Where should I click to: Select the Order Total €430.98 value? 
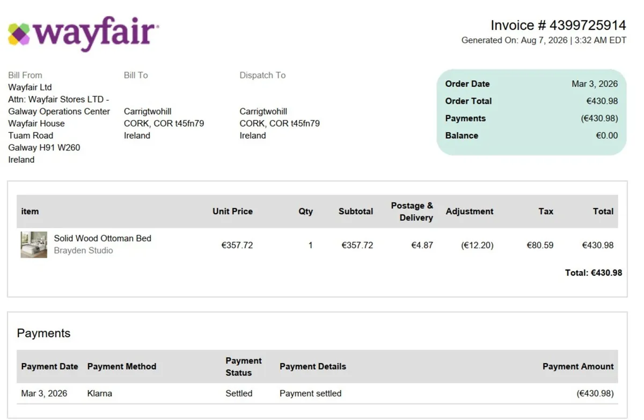(x=602, y=101)
